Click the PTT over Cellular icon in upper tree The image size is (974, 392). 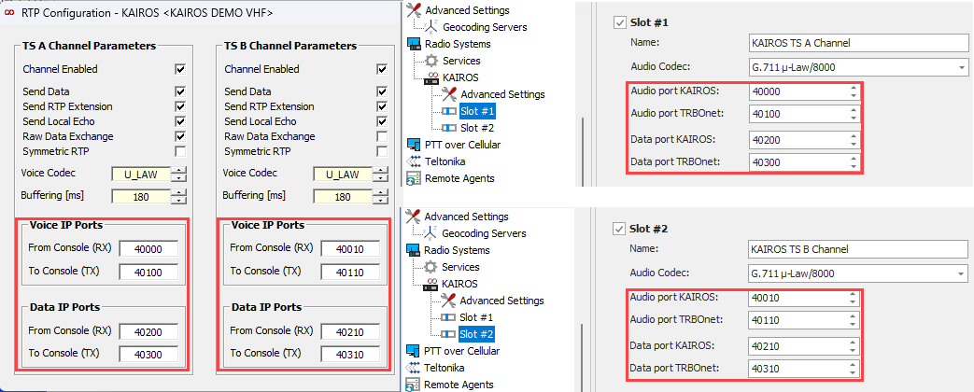(415, 145)
